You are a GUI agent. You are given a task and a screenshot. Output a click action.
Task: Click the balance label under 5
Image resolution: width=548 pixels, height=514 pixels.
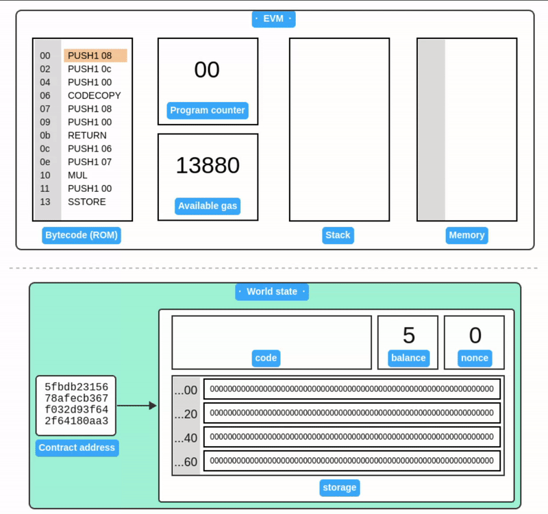pos(408,358)
